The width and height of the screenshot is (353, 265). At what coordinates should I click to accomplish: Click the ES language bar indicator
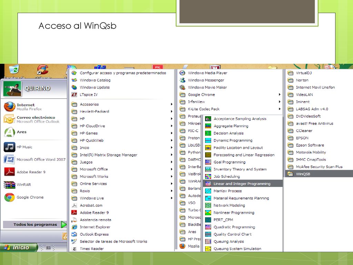pos(48,247)
